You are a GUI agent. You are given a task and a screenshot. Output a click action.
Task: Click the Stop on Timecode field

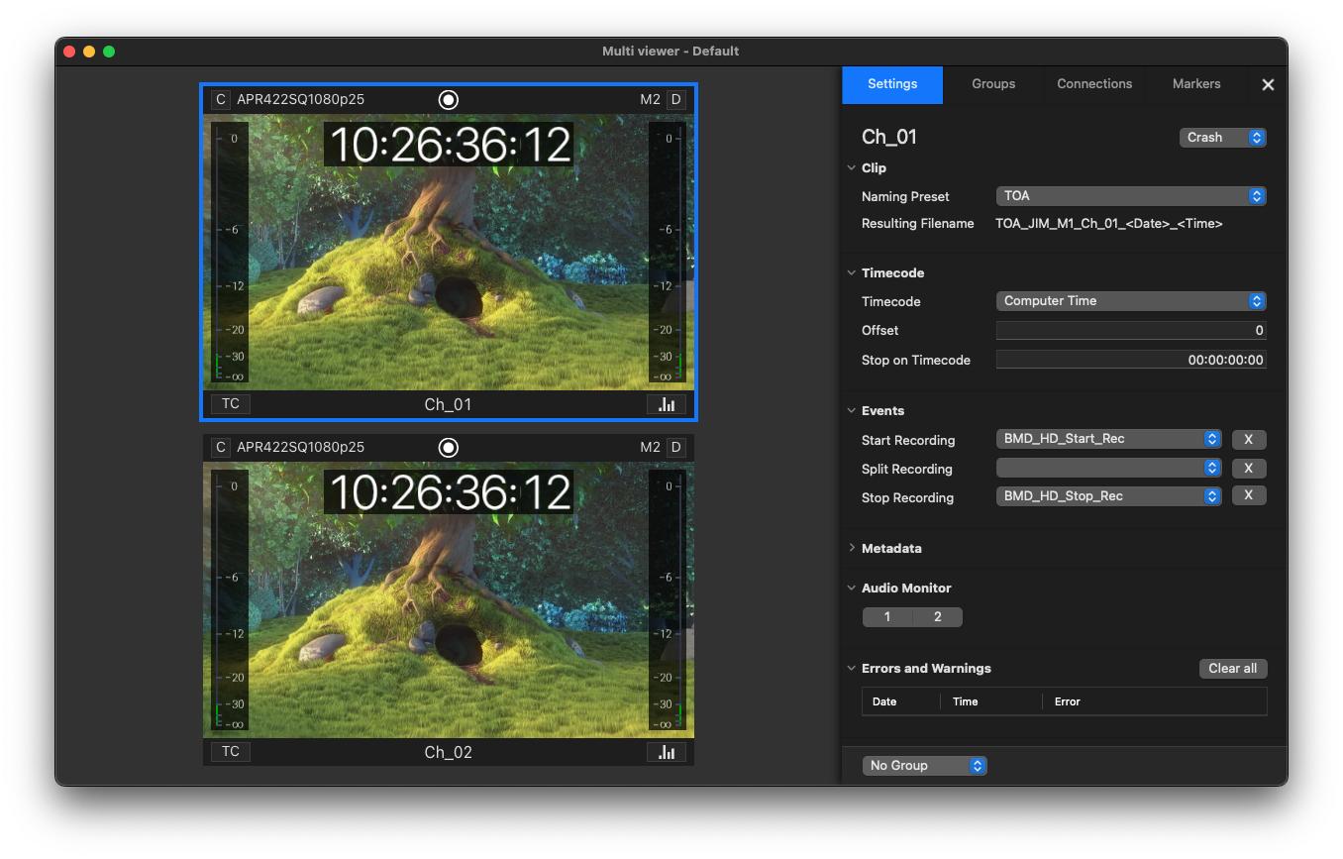click(x=1131, y=360)
